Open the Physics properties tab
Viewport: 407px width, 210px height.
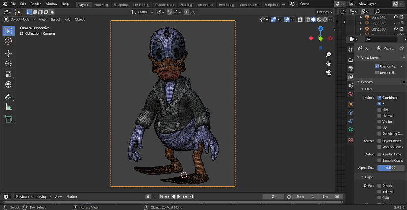[x=351, y=112]
